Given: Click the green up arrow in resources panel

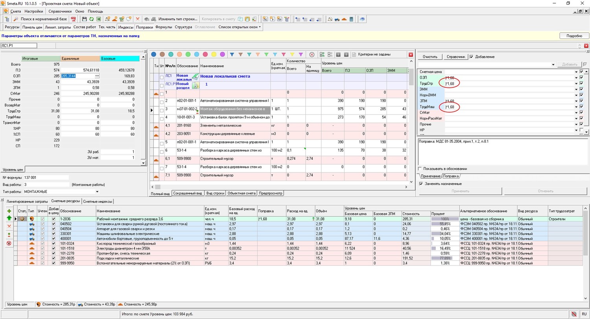Looking at the screenshot, I should [9, 218].
